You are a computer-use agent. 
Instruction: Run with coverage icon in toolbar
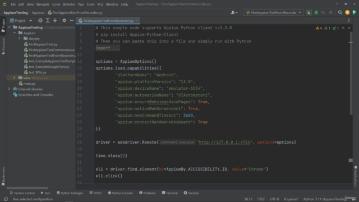[x=323, y=12]
